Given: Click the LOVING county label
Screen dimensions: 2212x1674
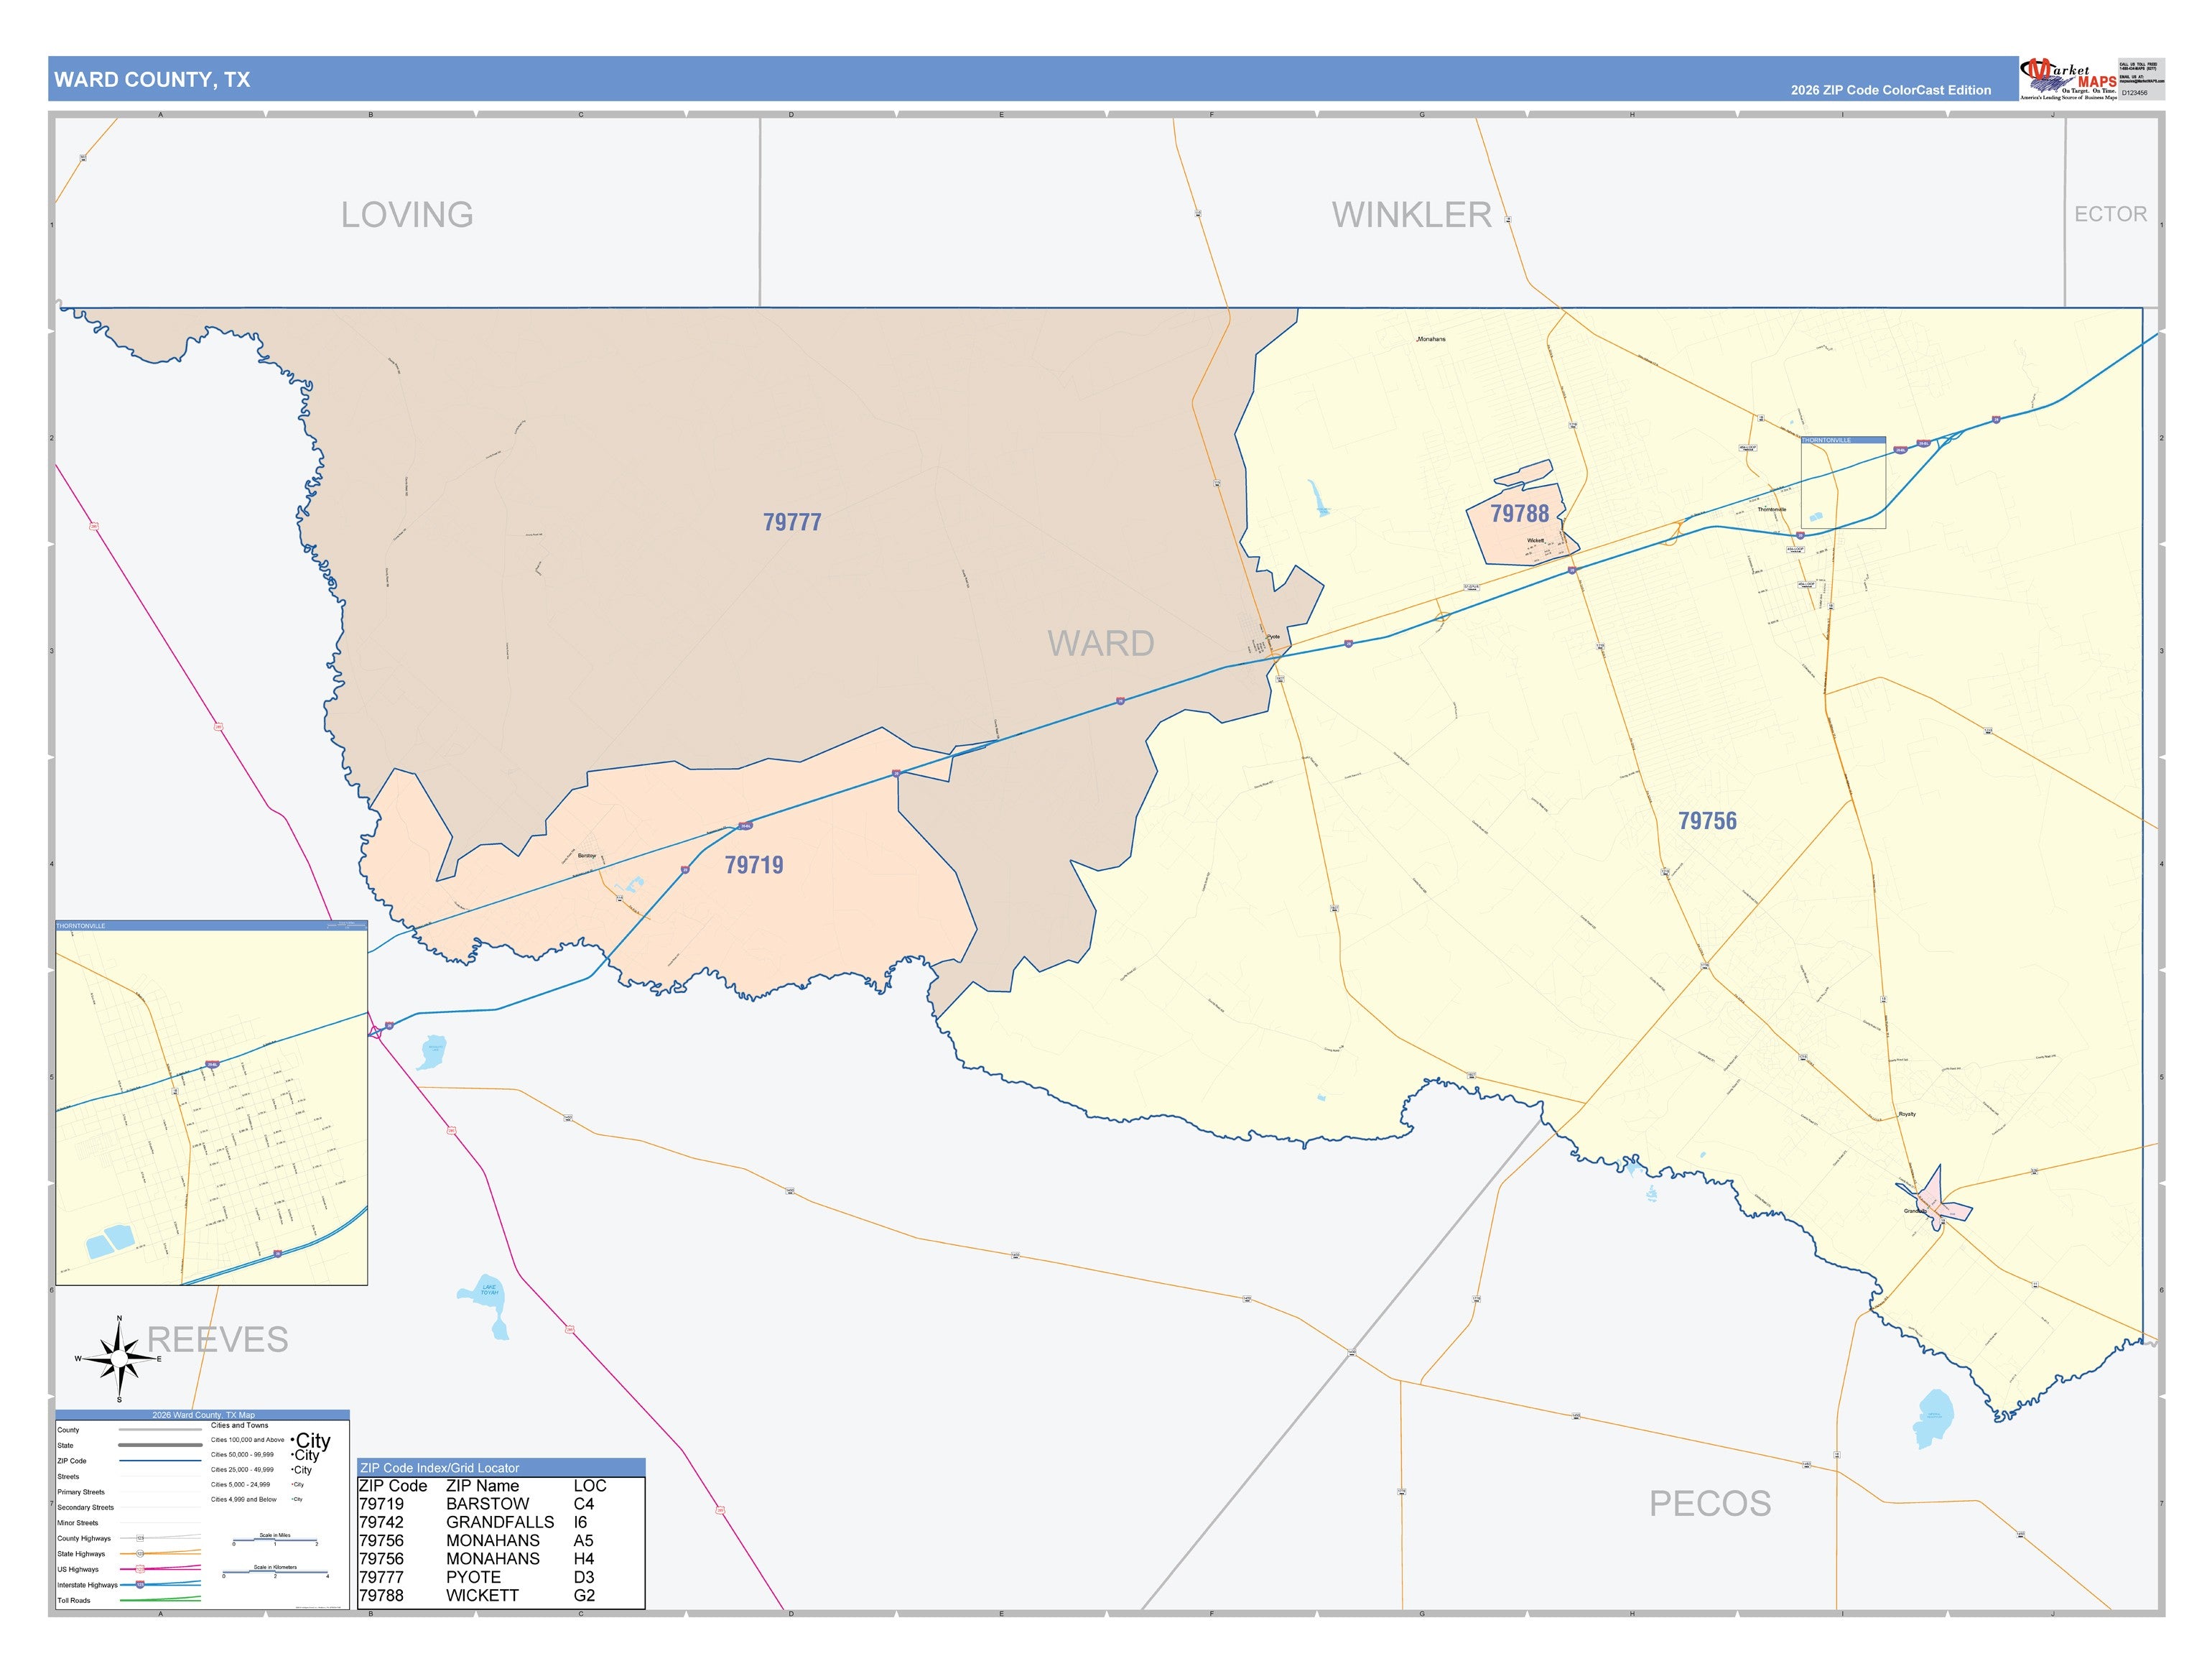Looking at the screenshot, I should coord(407,214).
